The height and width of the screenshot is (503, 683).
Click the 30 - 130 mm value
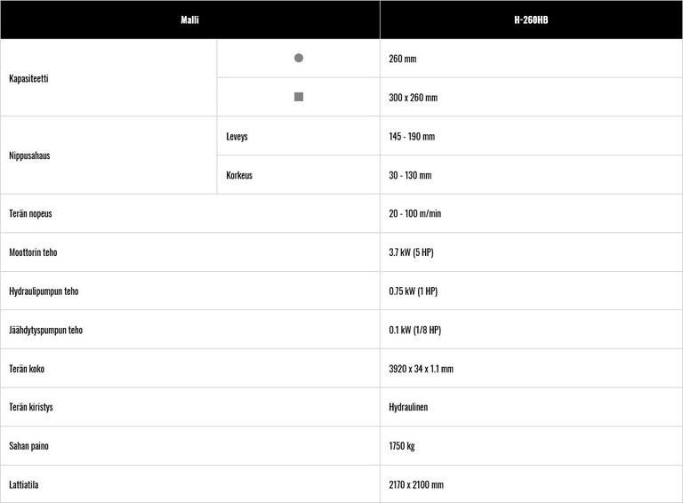pyautogui.click(x=410, y=175)
